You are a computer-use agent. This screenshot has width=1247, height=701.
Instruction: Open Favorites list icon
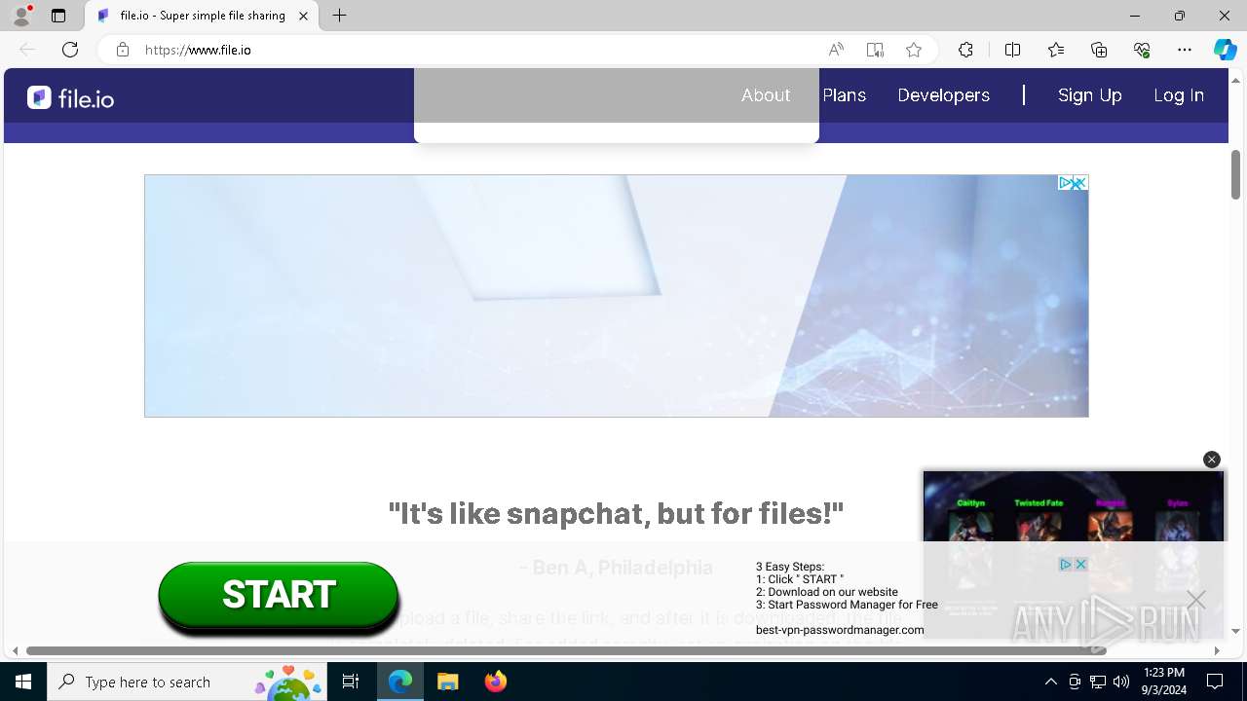[1056, 50]
